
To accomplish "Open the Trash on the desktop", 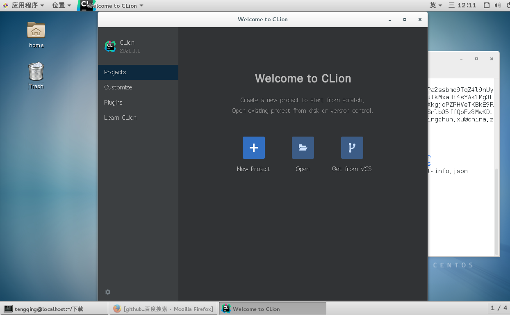I will coord(36,75).
